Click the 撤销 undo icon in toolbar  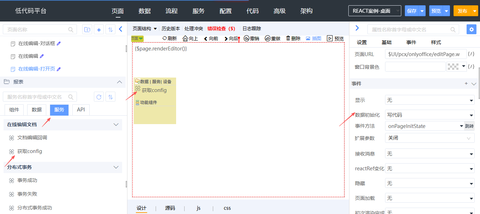246,38
